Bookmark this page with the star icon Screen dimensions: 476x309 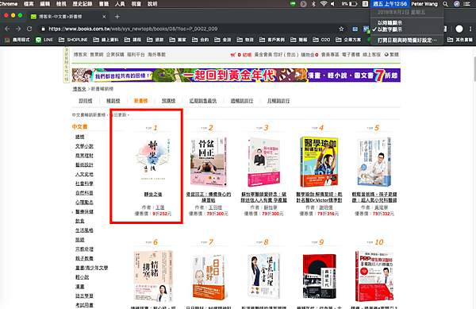(x=341, y=29)
